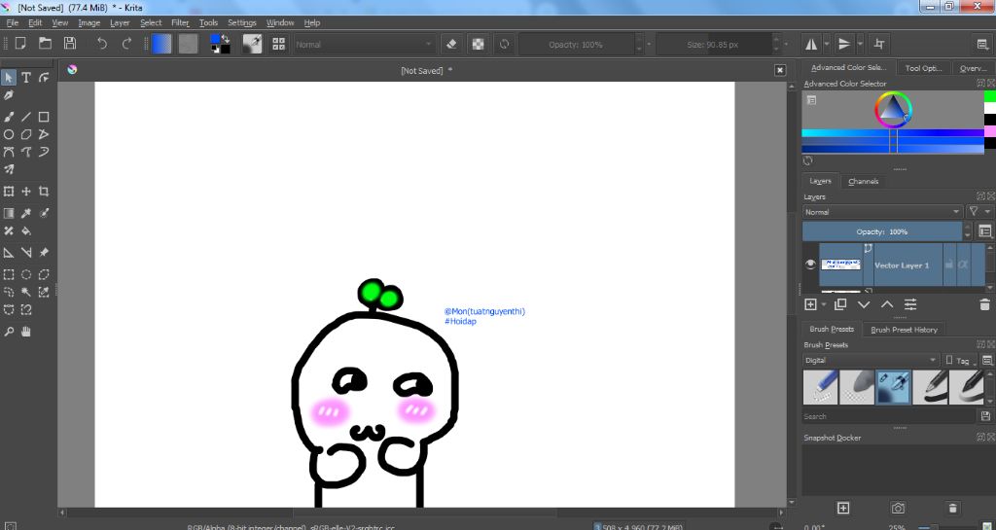Duplicate the current layer
Image resolution: width=996 pixels, height=530 pixels.
840,304
